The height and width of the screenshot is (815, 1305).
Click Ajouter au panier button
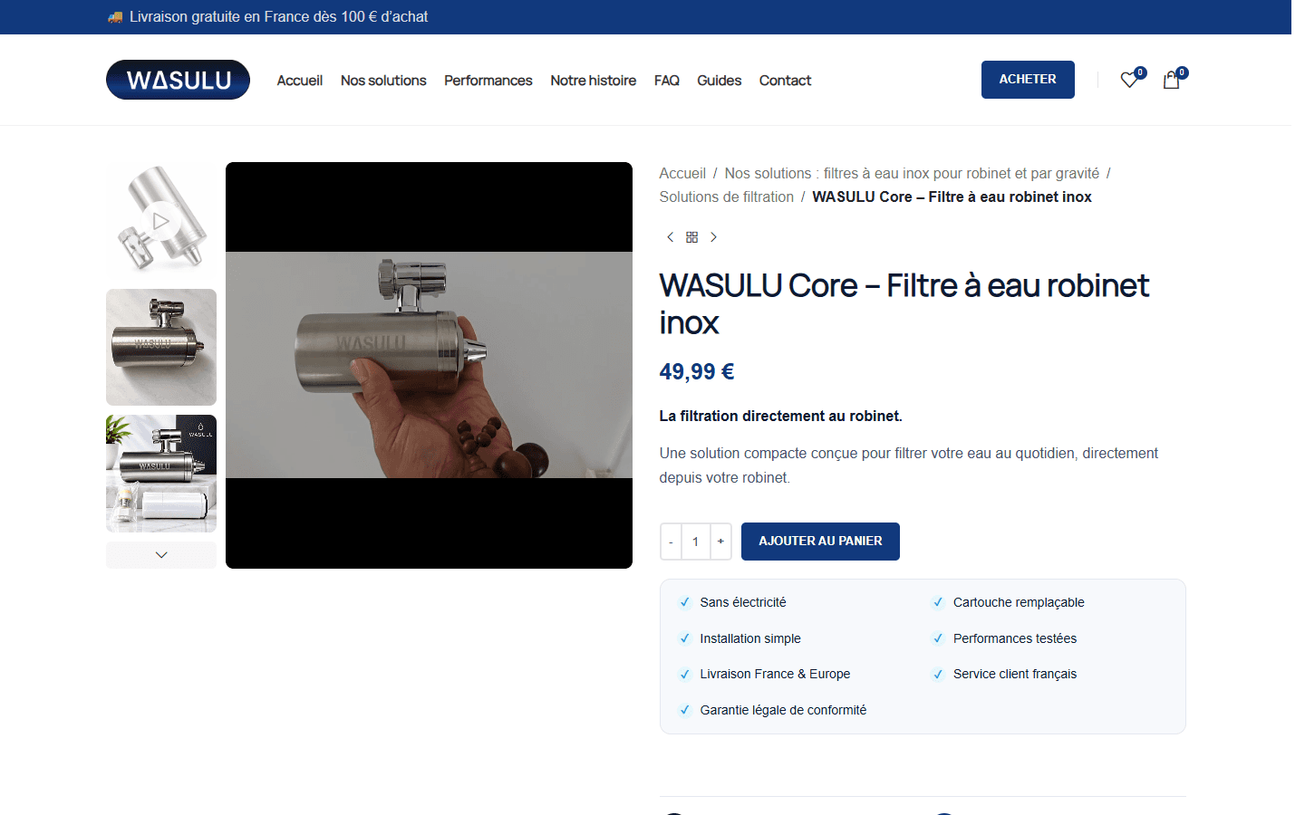click(820, 542)
